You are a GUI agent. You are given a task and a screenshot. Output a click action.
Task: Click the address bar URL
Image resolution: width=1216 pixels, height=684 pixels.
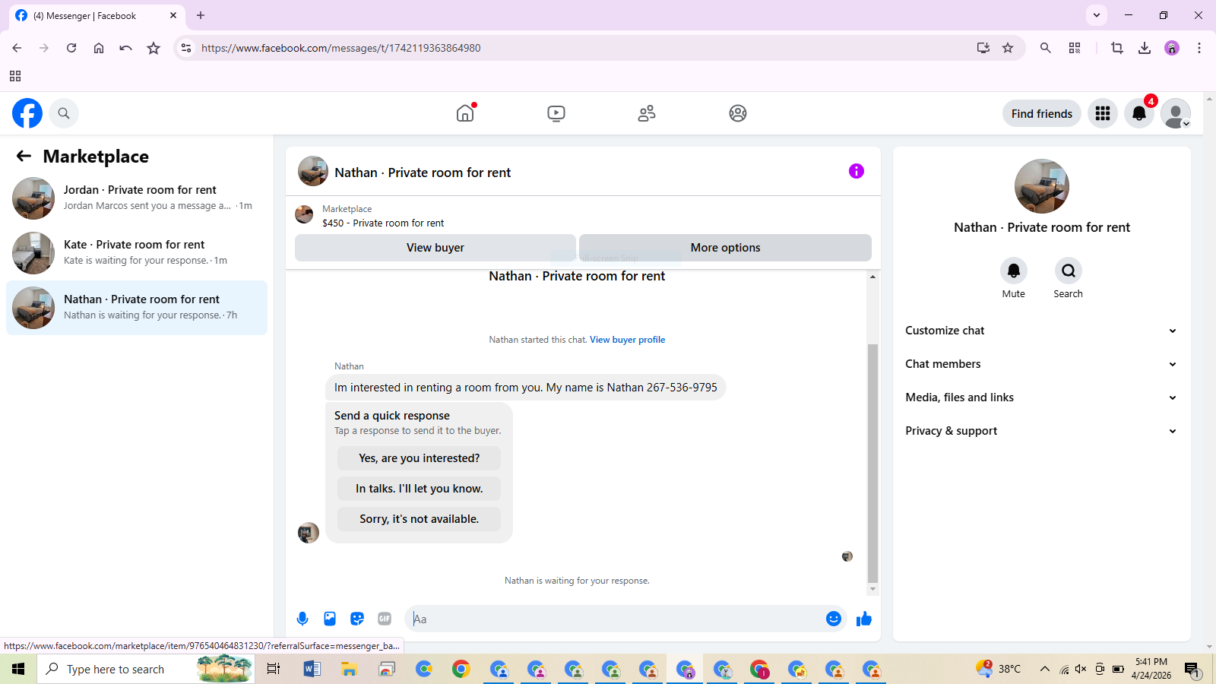tap(341, 48)
